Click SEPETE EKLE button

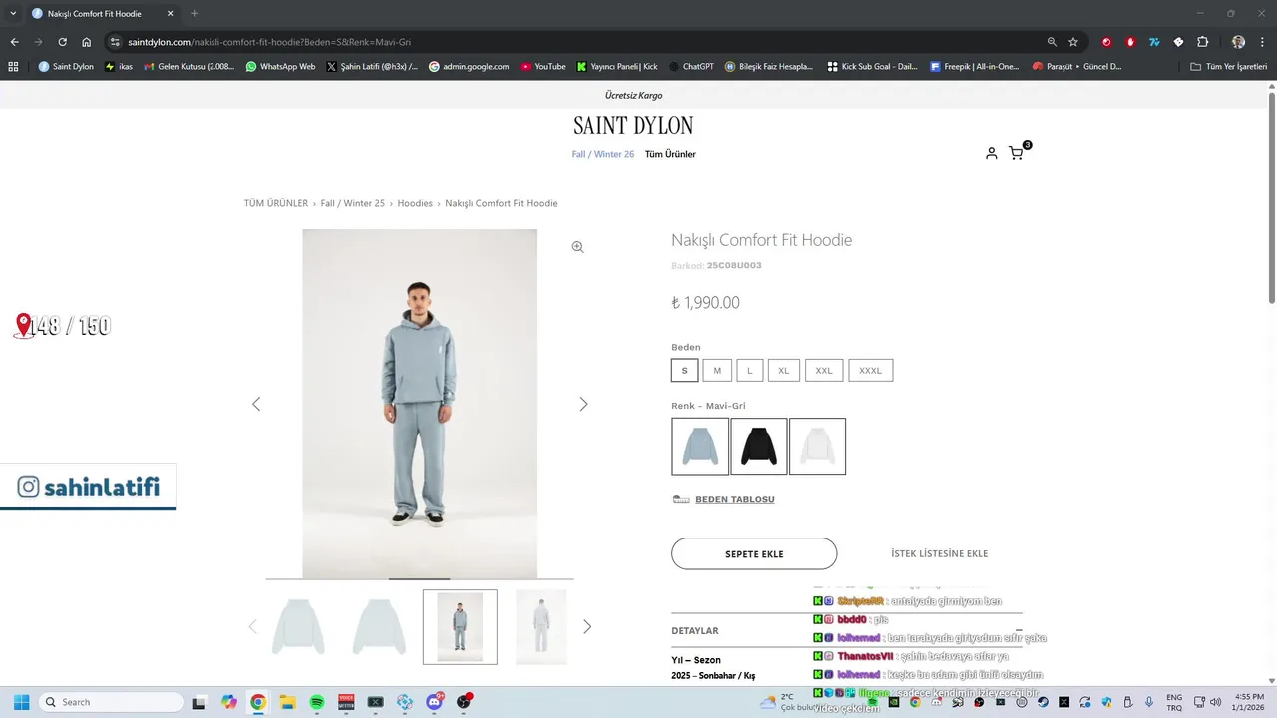pyautogui.click(x=754, y=553)
